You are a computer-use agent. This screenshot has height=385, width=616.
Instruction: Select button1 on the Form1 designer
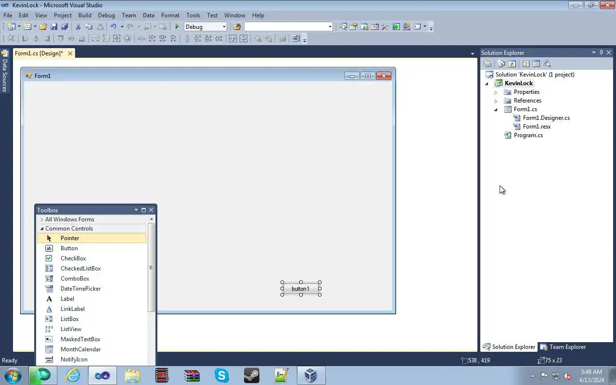click(x=301, y=289)
